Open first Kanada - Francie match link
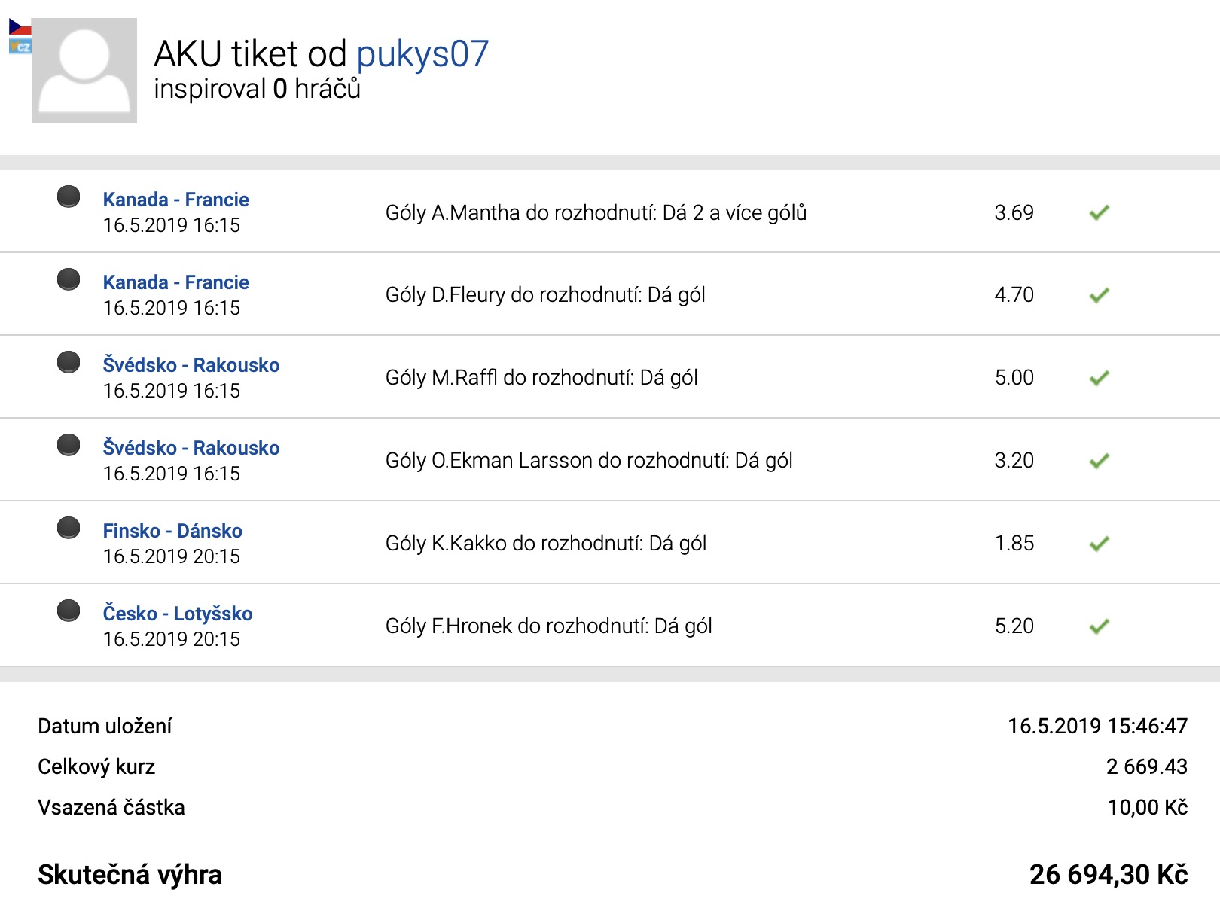This screenshot has height=914, width=1220. (x=175, y=200)
